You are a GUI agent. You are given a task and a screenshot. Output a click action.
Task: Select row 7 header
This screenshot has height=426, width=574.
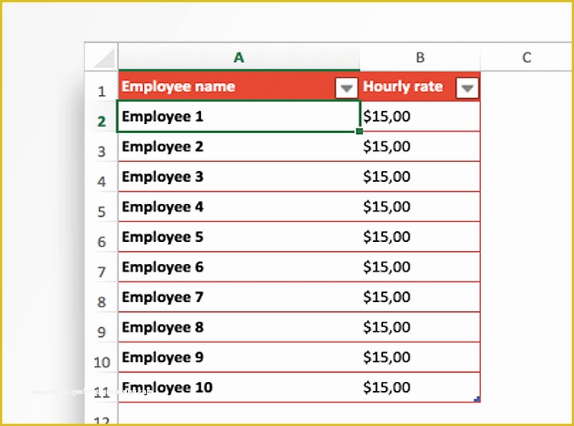[101, 267]
